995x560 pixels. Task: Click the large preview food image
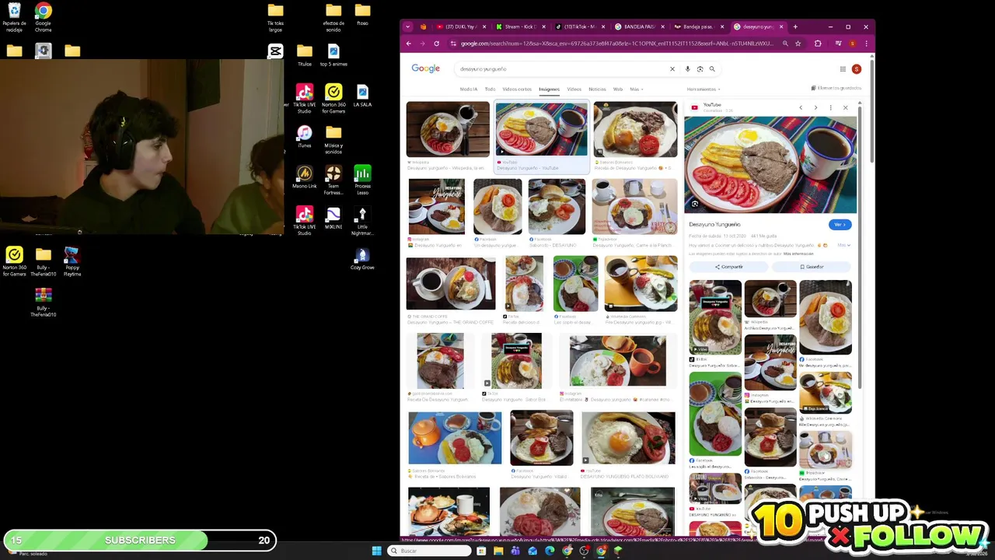770,164
